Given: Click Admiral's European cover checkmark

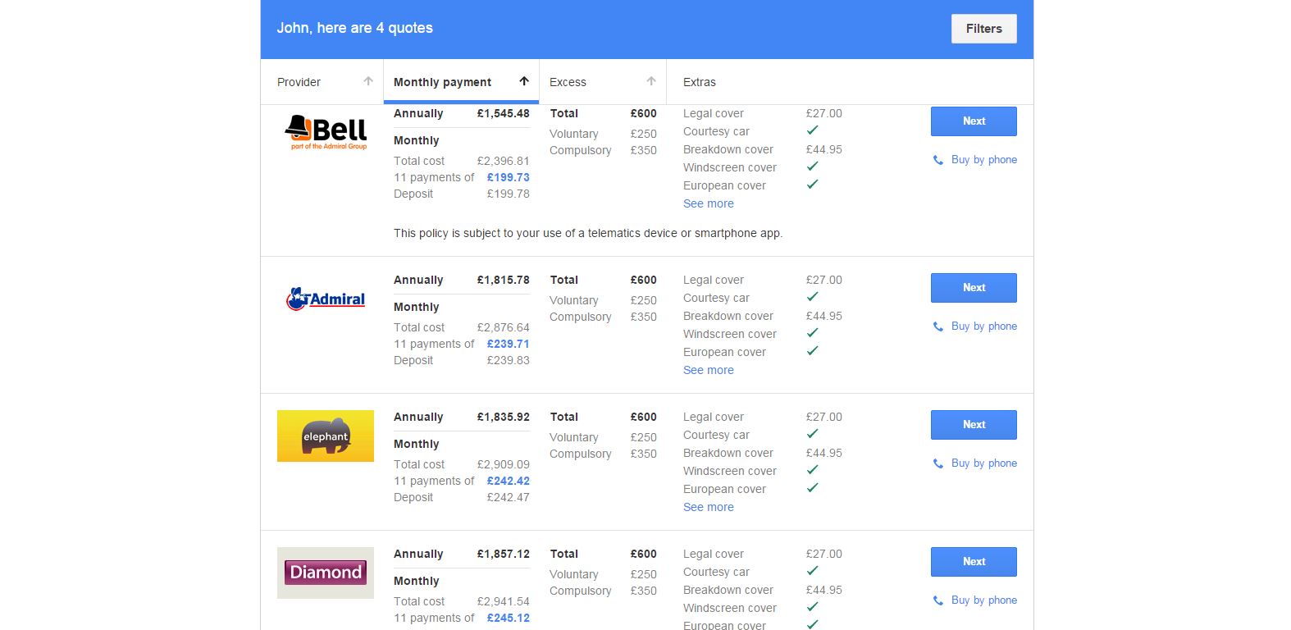Looking at the screenshot, I should [x=812, y=351].
